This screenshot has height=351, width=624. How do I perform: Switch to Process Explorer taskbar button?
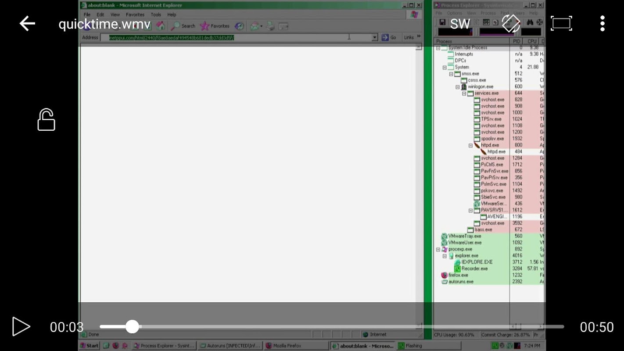(x=164, y=346)
